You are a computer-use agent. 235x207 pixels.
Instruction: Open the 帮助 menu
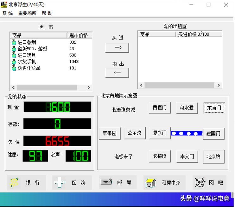click(47, 13)
